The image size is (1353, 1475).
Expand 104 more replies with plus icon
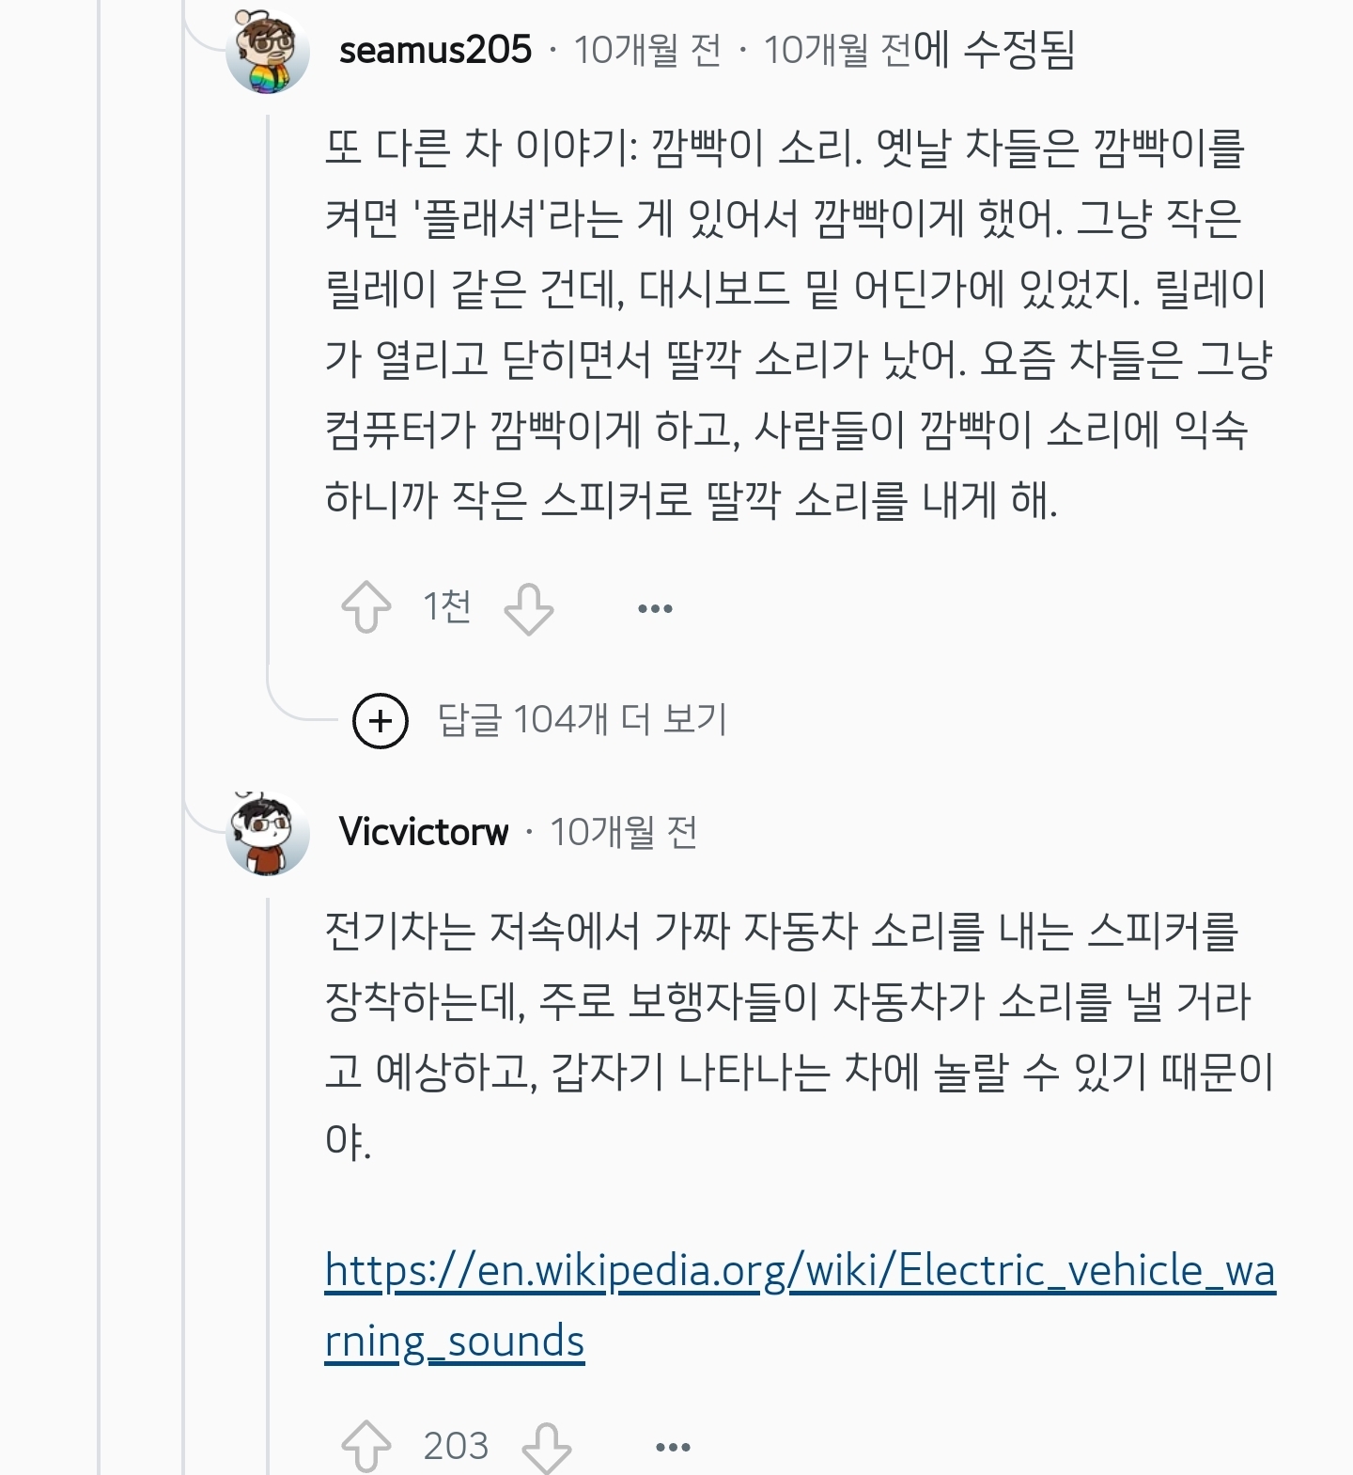pos(381,721)
